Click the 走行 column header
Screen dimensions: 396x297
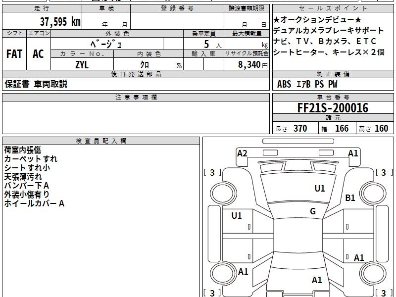click(42, 8)
